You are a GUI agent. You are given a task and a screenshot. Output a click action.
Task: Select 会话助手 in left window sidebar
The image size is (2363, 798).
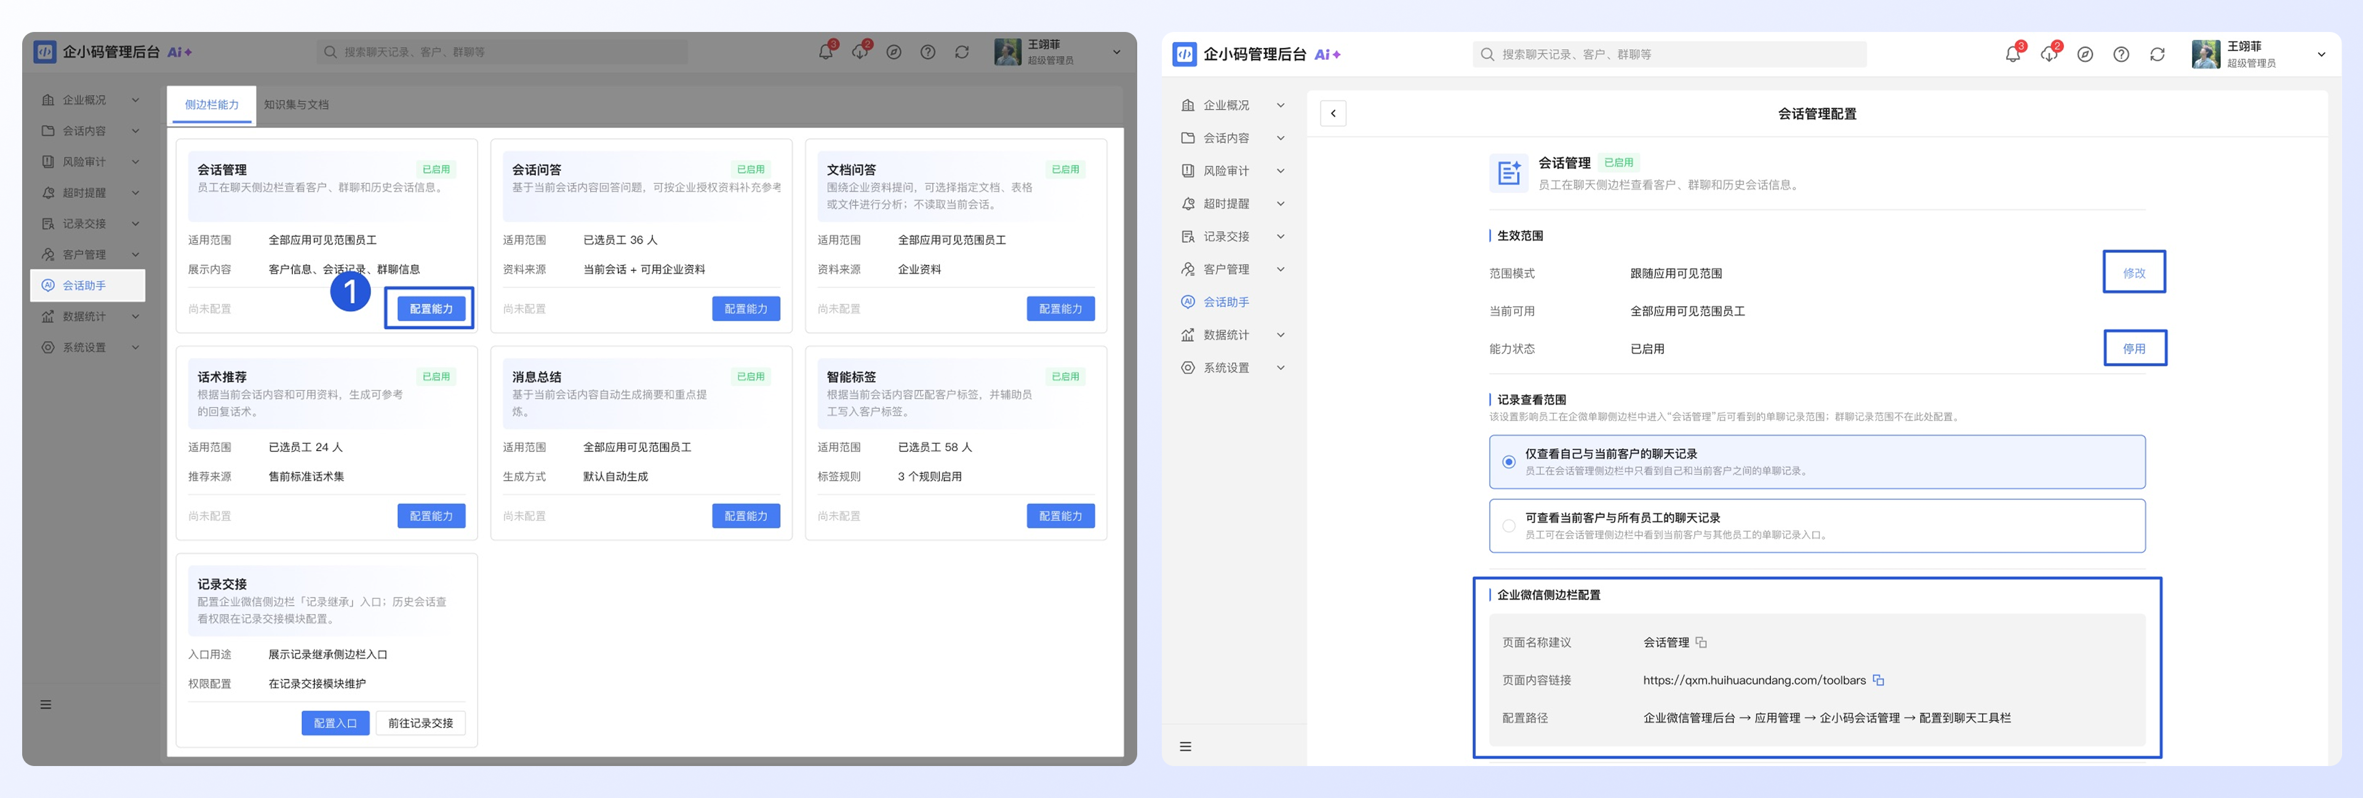point(88,286)
